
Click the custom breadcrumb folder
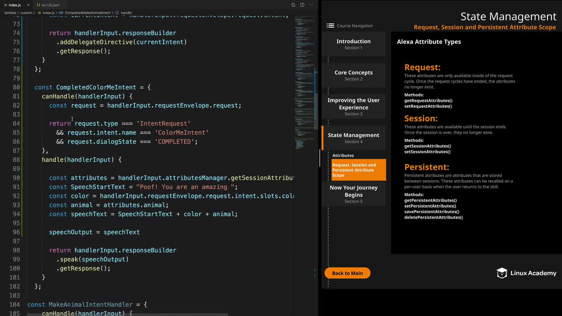pyautogui.click(x=26, y=13)
